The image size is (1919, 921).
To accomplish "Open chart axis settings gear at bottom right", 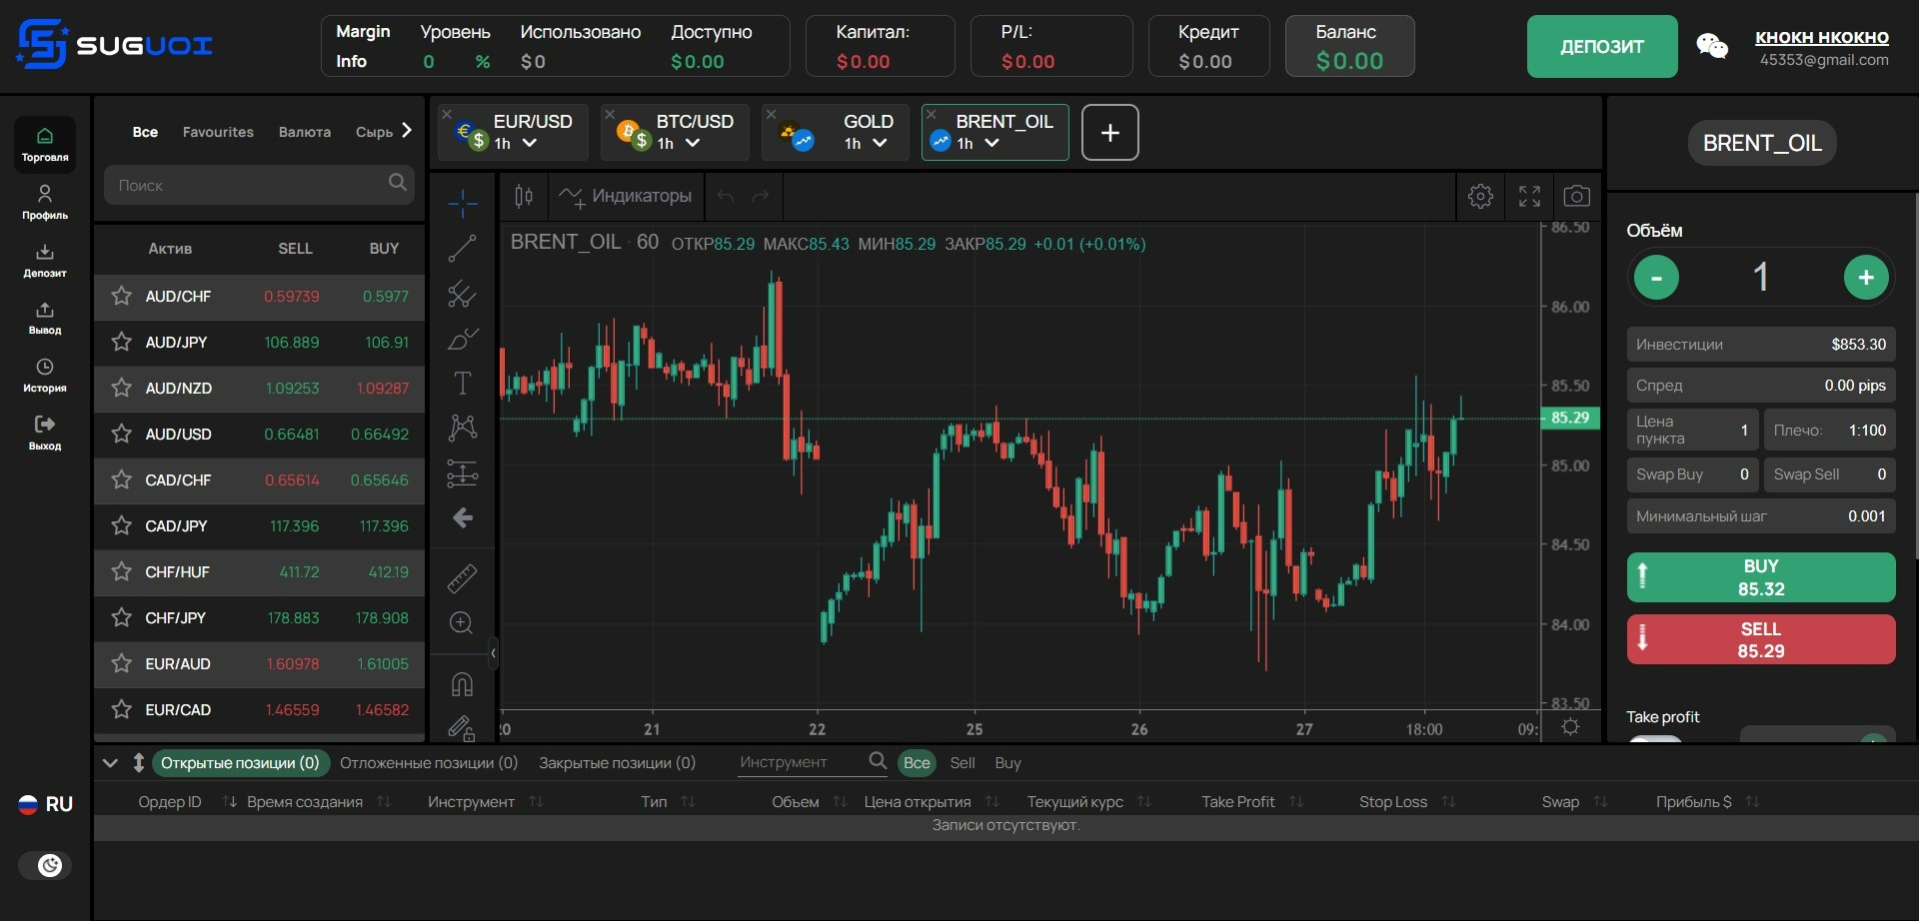I will [1571, 727].
